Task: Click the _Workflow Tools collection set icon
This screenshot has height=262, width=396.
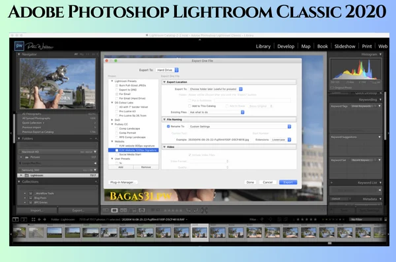Action: pos(30,193)
